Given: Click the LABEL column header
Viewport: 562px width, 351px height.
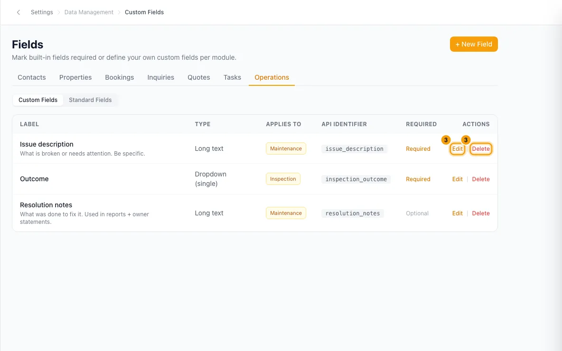Looking at the screenshot, I should pos(29,124).
